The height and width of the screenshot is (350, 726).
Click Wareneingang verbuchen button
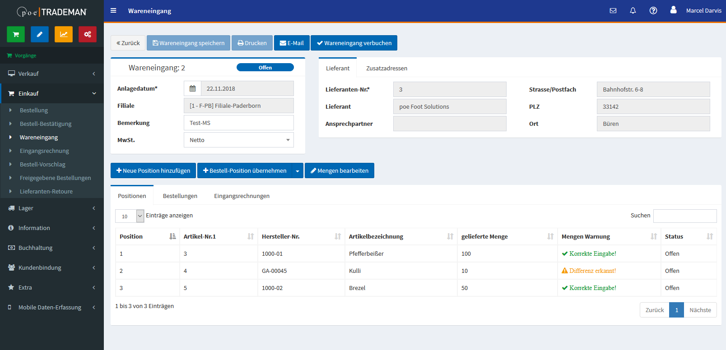(354, 43)
